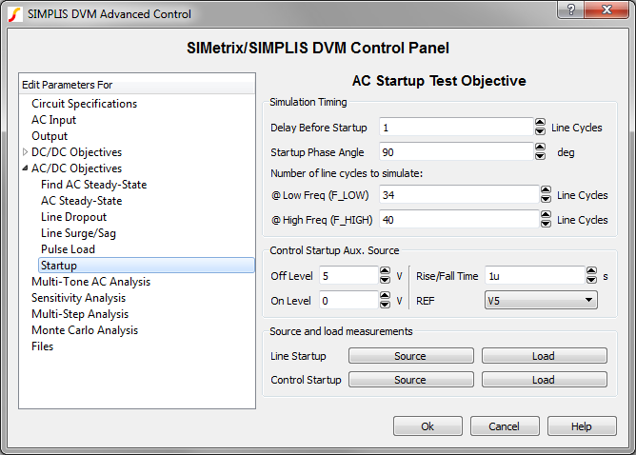The width and height of the screenshot is (636, 455).
Task: Open the REF dropdown showing V5
Action: pyautogui.click(x=540, y=301)
